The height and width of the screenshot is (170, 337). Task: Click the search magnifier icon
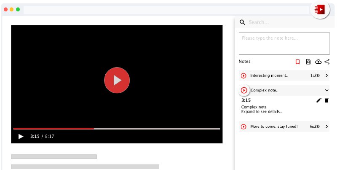click(x=242, y=22)
